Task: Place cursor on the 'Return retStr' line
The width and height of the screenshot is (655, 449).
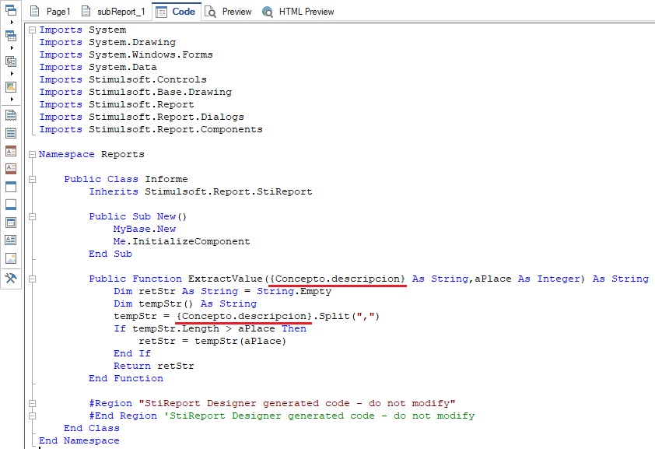Action: coord(154,366)
